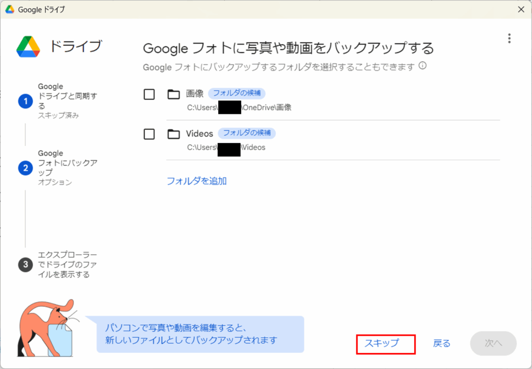Viewport: 532px width, 369px height.
Task: Click the 画像 folder name
Action: tap(195, 94)
